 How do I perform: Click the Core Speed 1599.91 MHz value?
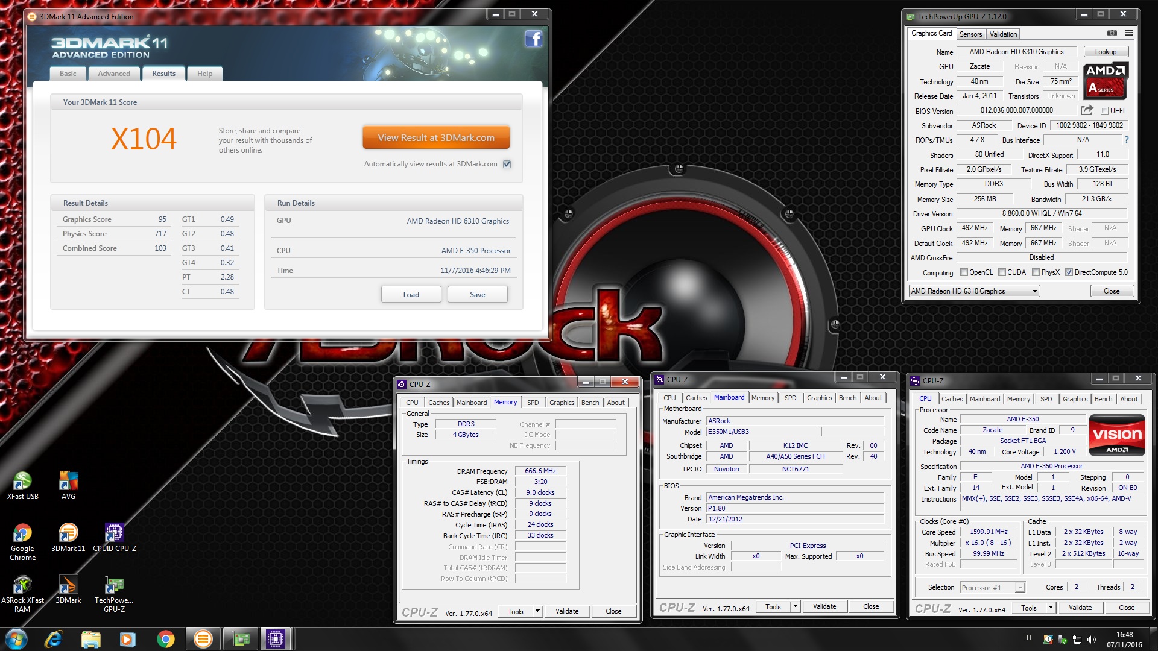989,532
